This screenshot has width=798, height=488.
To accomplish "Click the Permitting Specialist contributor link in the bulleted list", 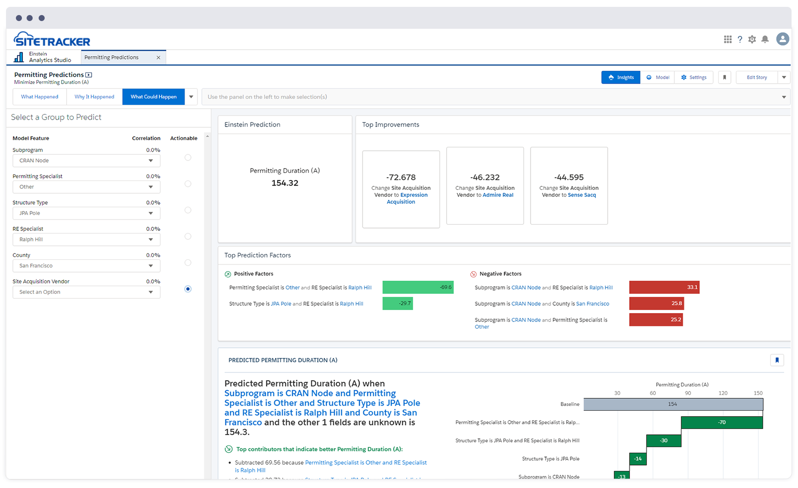I will click(x=331, y=466).
